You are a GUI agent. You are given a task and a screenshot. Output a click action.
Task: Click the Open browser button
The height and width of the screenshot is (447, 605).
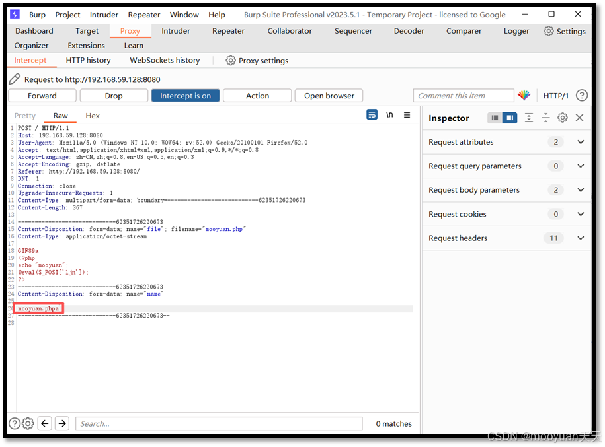pos(329,96)
